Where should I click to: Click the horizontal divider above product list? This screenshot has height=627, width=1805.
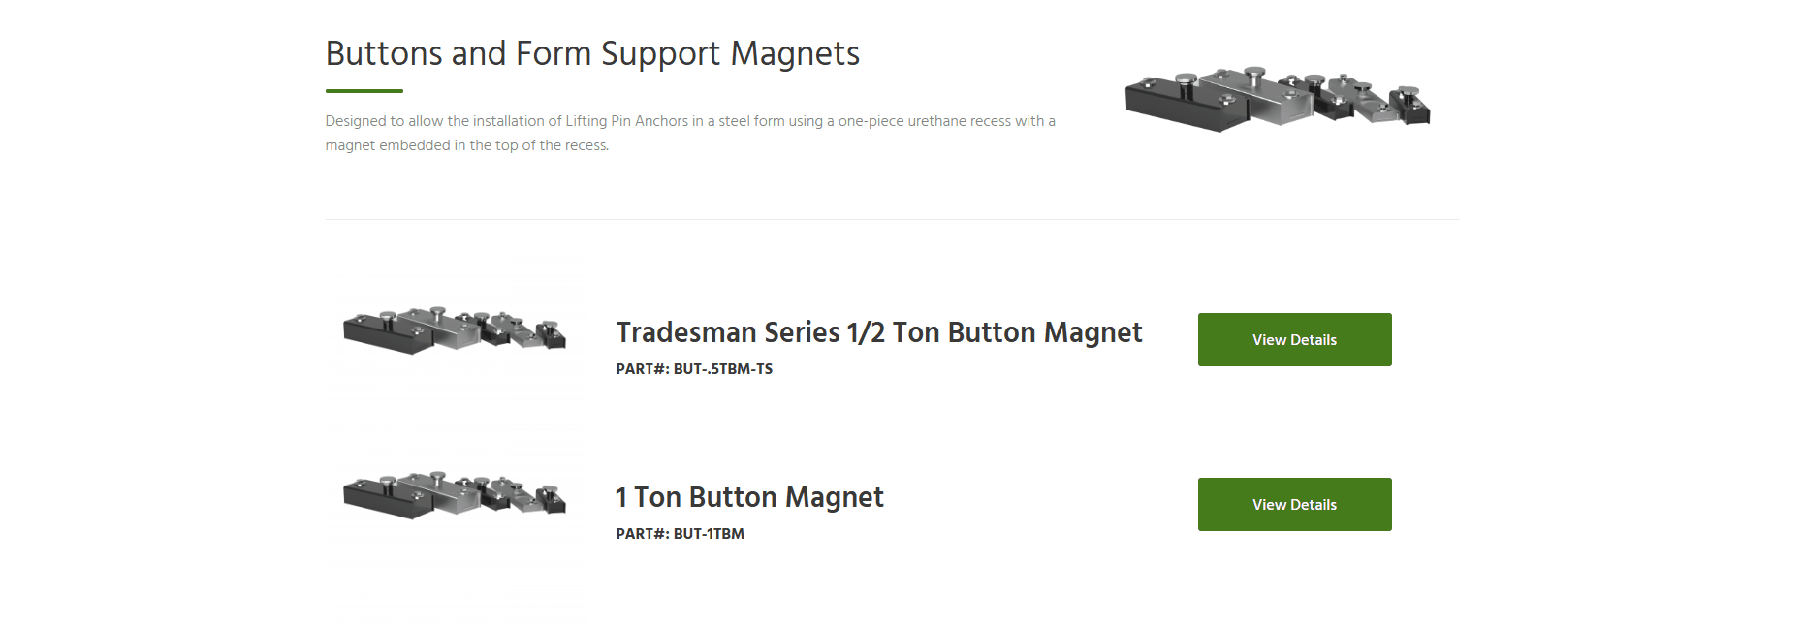(892, 220)
